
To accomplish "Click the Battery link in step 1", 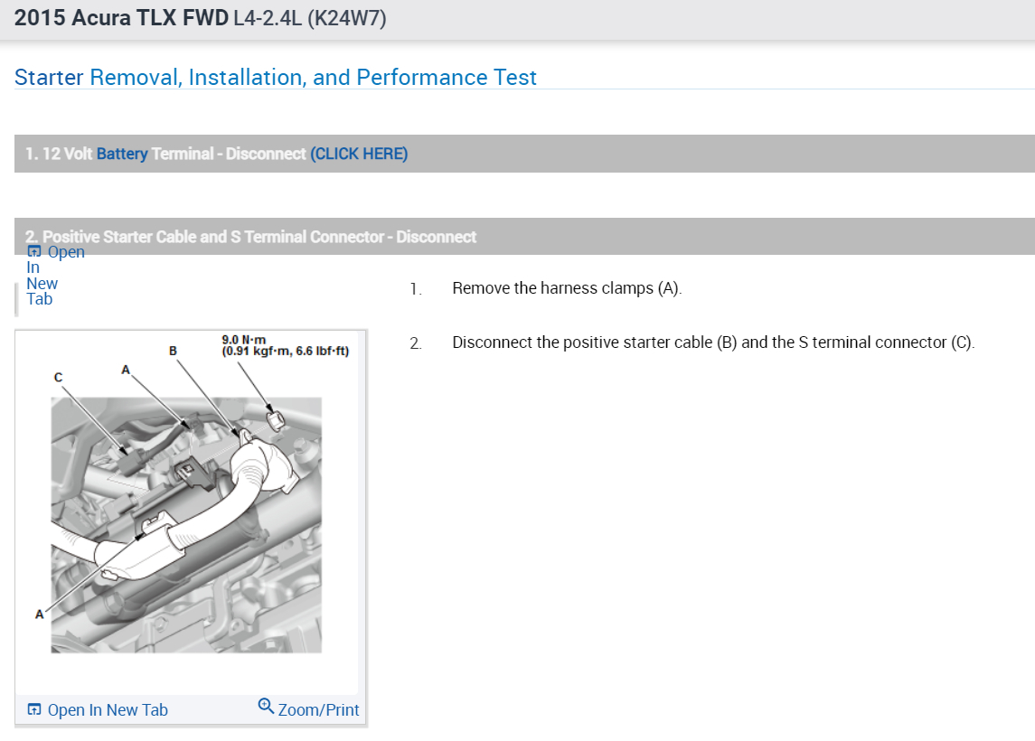I will 122,154.
